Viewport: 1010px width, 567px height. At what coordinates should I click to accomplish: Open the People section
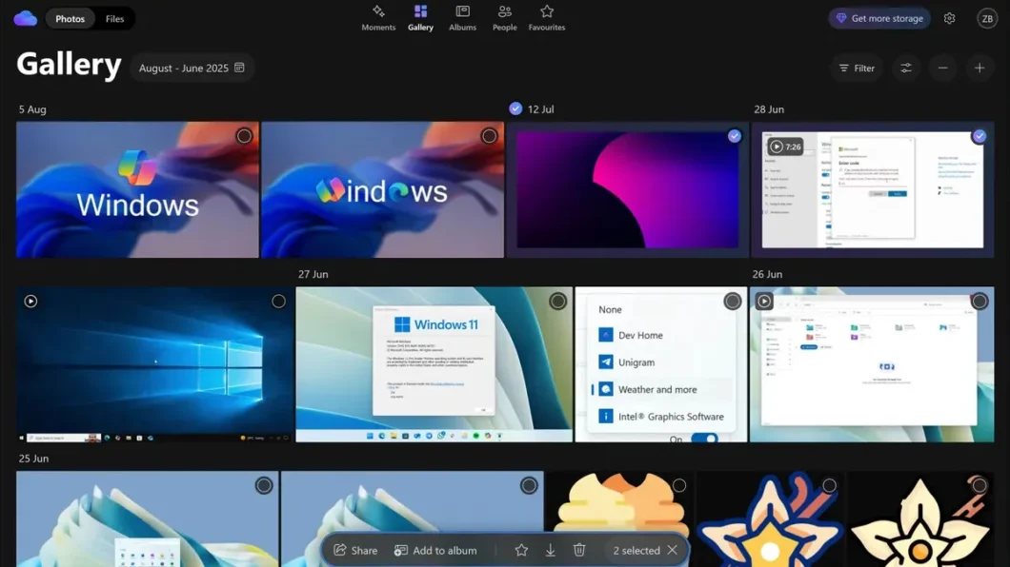(504, 17)
